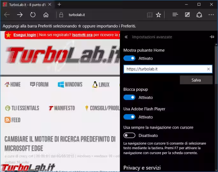Clear the home page URL field
This screenshot has height=172, width=218.
pos(208,69)
